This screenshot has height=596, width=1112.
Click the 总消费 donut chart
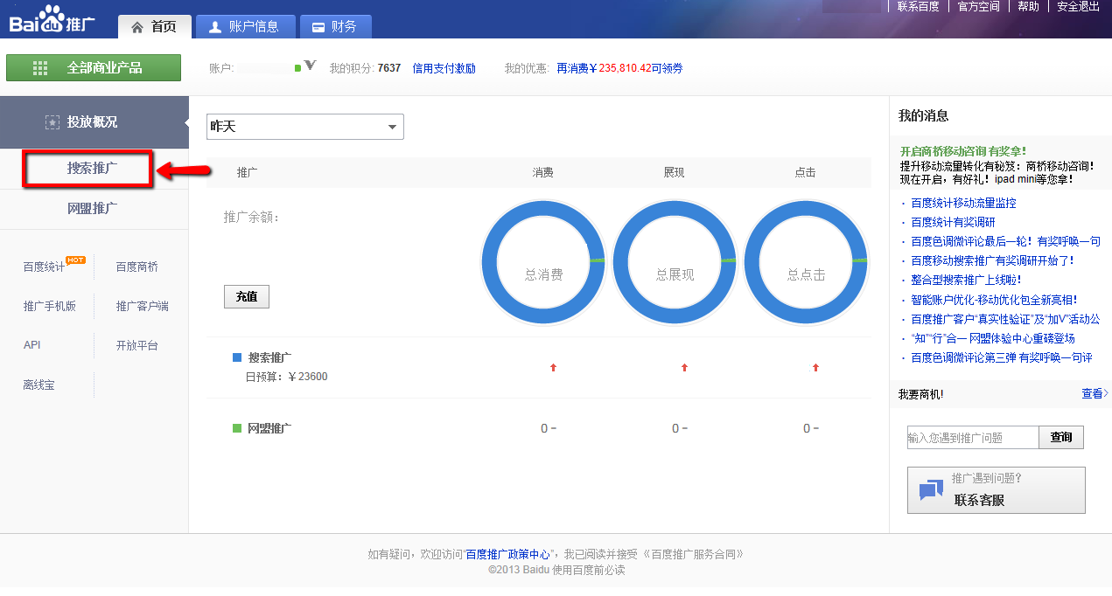pyautogui.click(x=543, y=261)
